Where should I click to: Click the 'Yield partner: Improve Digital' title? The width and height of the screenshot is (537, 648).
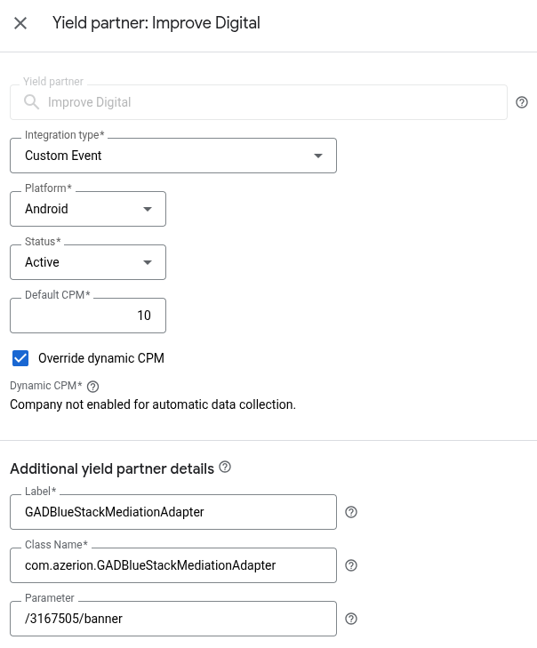tap(156, 23)
